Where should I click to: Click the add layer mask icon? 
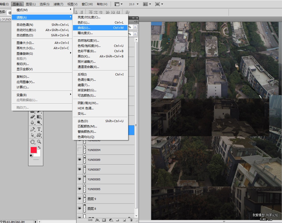click(x=104, y=220)
